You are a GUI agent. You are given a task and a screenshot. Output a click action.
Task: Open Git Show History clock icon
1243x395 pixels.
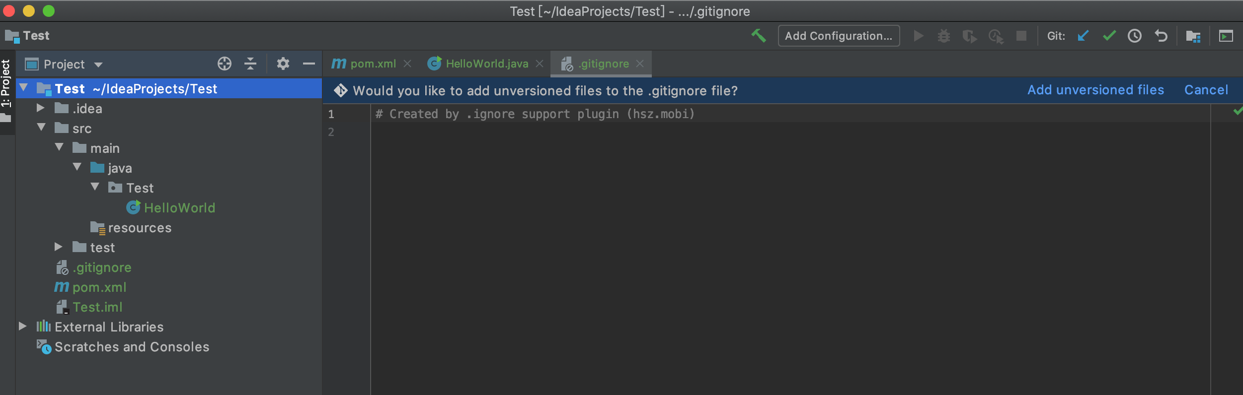coord(1135,36)
